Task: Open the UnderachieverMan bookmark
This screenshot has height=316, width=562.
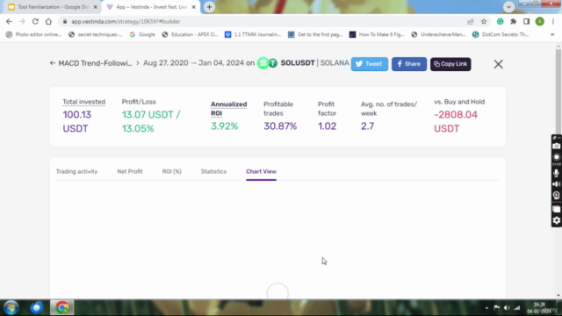Action: point(438,34)
